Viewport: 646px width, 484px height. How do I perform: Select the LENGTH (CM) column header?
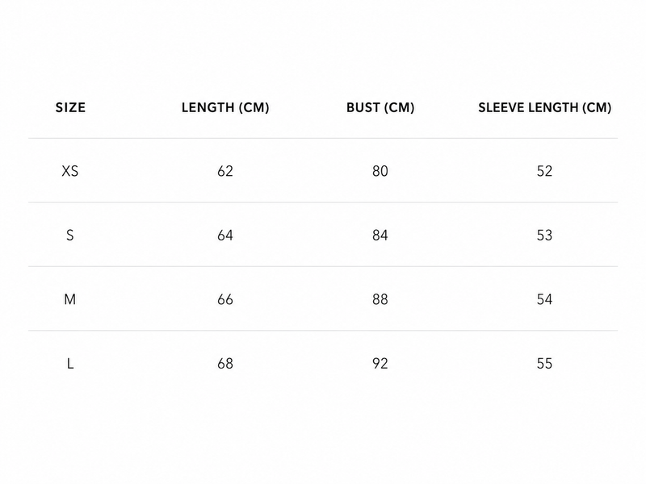coord(225,107)
